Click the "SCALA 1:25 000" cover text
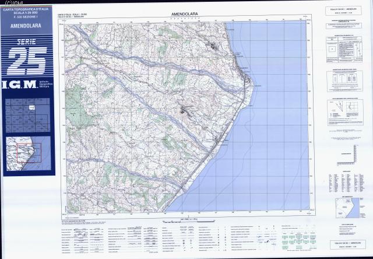 coord(26,13)
